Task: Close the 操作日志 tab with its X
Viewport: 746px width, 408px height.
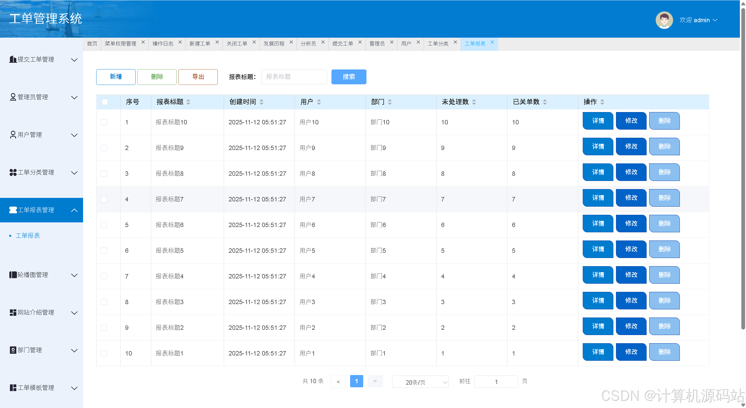Action: tap(180, 42)
